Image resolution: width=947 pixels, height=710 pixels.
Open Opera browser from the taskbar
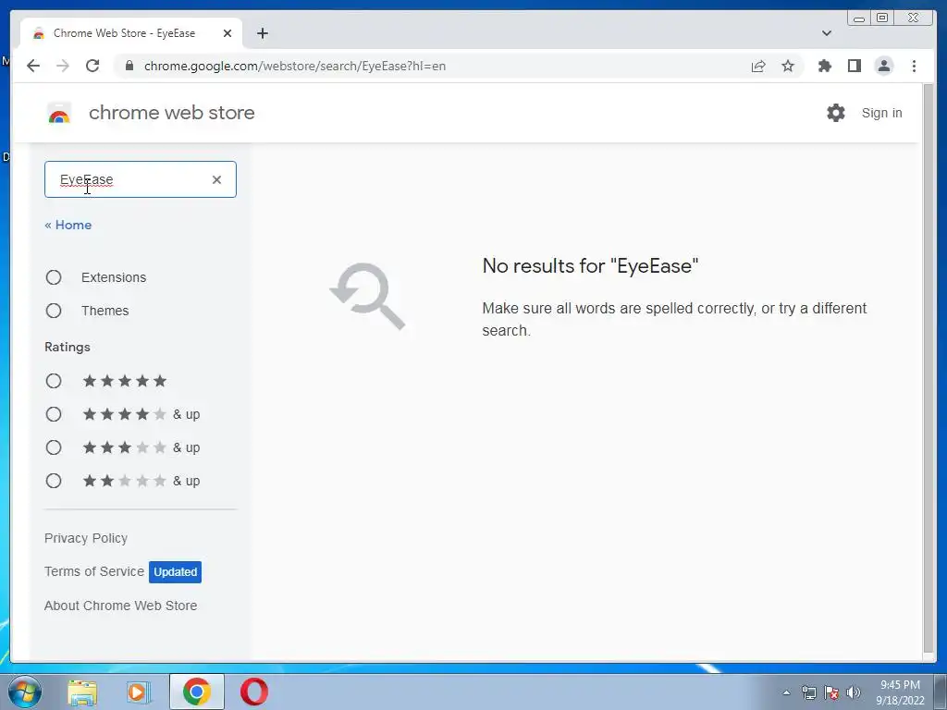[254, 692]
